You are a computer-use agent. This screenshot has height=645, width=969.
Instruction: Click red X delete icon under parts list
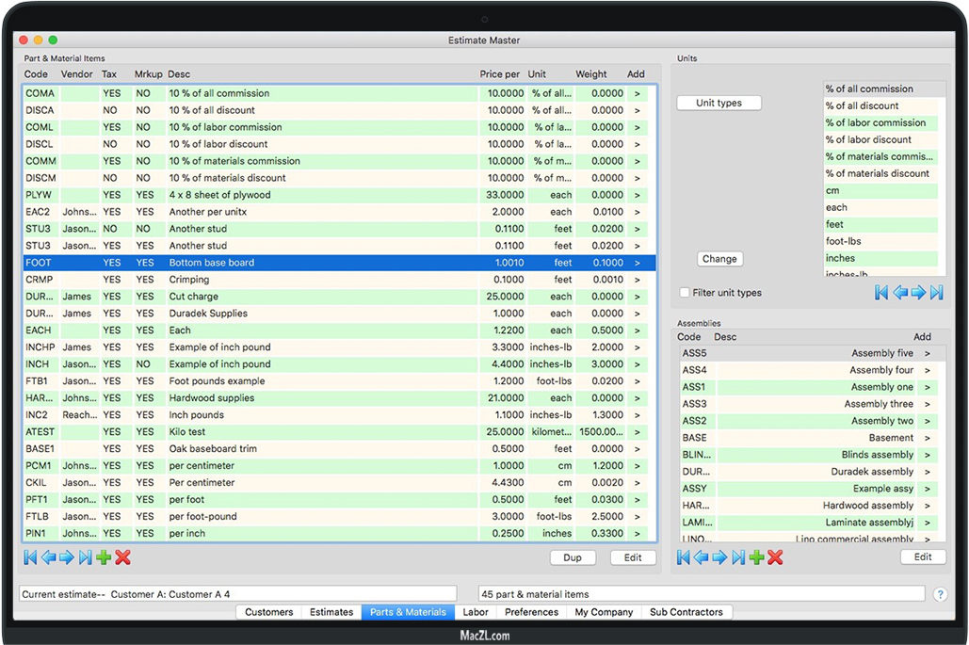[122, 557]
